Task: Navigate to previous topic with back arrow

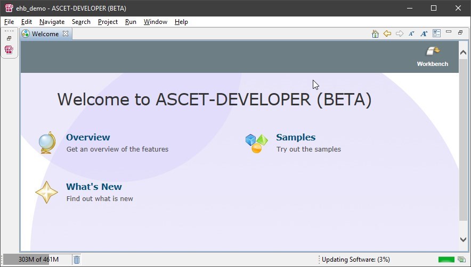Action: click(387, 34)
